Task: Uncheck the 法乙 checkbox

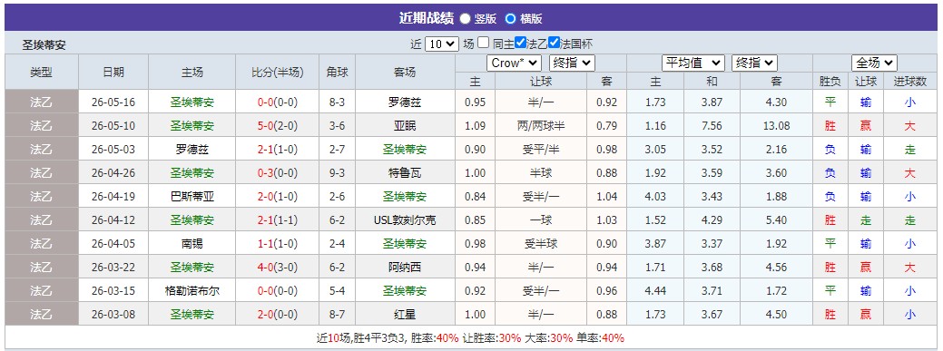Action: pyautogui.click(x=521, y=43)
